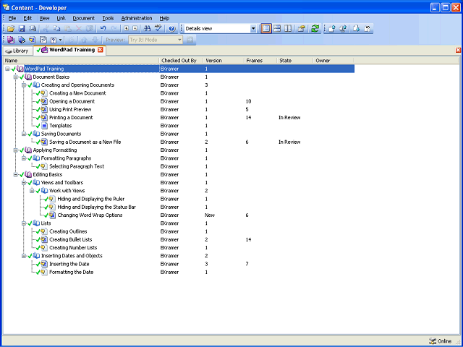Viewport: 463px width, 347px height.
Task: Switch to the Library tab
Action: tap(17, 51)
